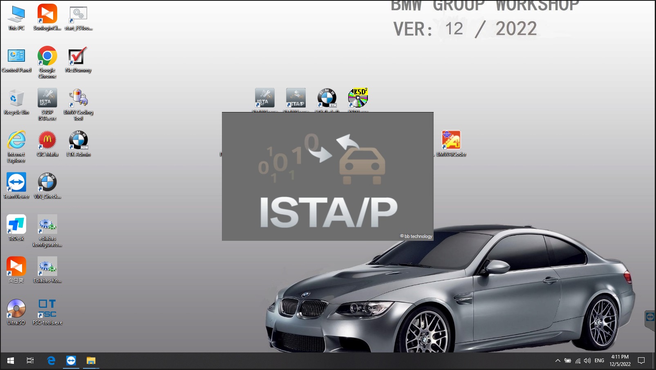Image resolution: width=656 pixels, height=370 pixels.
Task: Expand TeamViewer side panel tab
Action: [x=650, y=320]
